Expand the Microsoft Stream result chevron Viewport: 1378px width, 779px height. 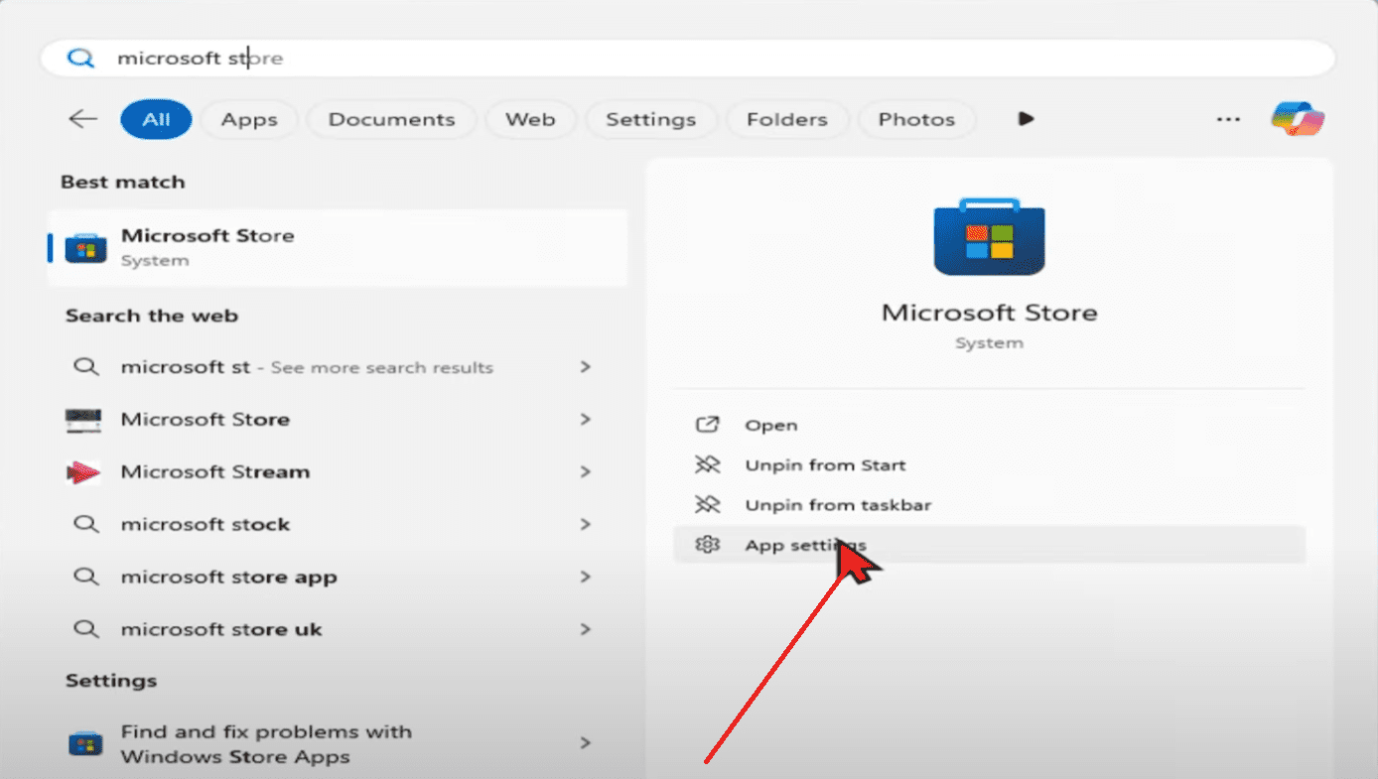click(x=586, y=472)
